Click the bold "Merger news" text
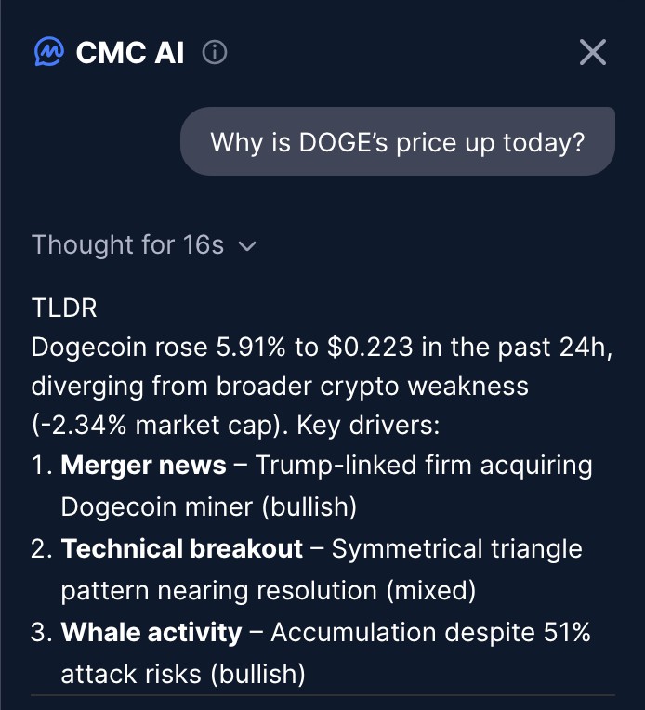Viewport: 645px width, 710px height. click(x=143, y=466)
